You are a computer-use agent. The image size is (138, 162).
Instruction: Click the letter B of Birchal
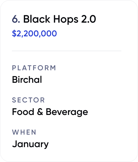click(x=15, y=80)
